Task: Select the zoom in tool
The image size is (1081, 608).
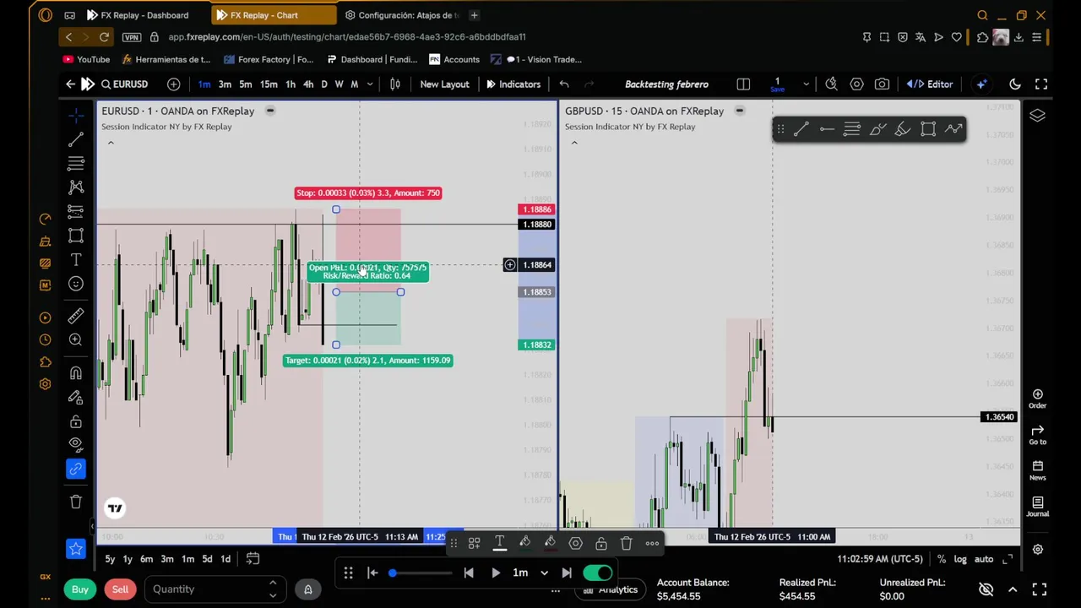Action: point(76,339)
